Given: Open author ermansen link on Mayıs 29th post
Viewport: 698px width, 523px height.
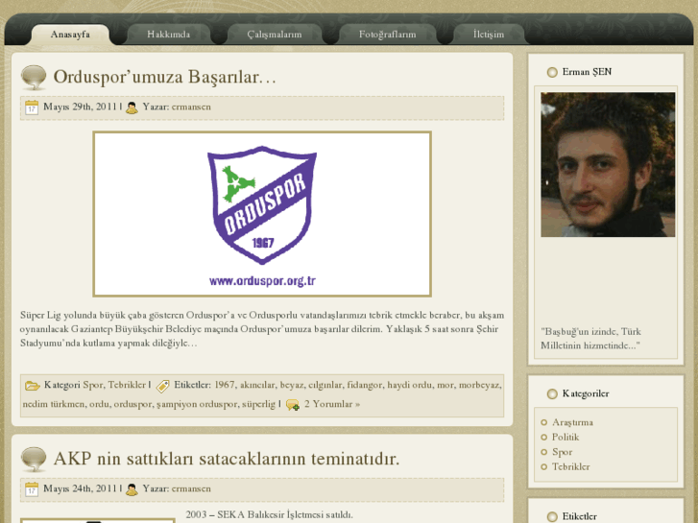Looking at the screenshot, I should (x=191, y=107).
